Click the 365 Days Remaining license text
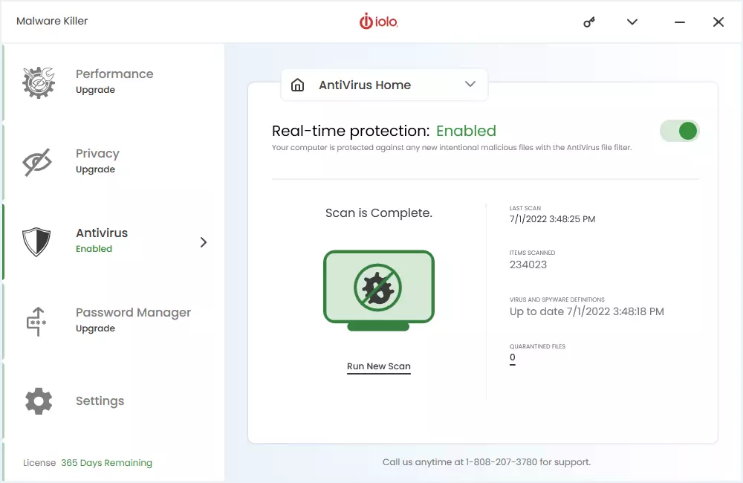Screen dimensions: 743x483 point(105,462)
